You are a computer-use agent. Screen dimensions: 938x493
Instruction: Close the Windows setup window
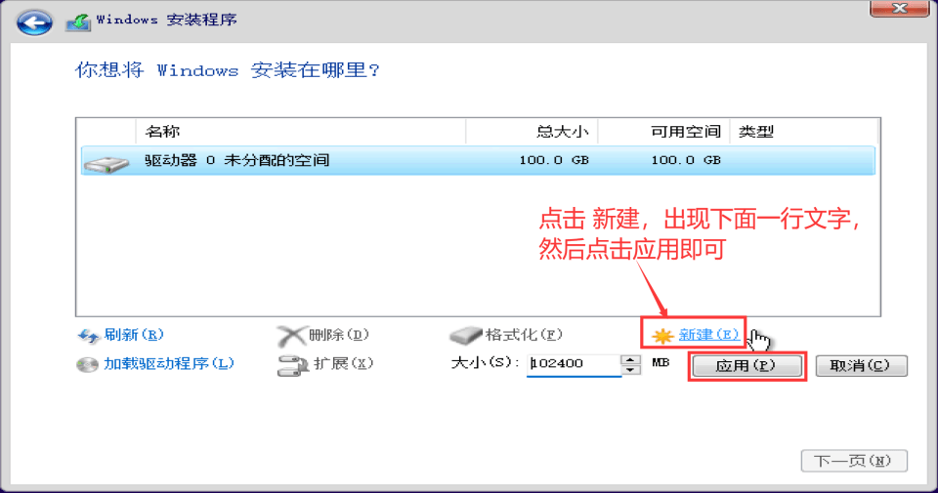click(899, 8)
